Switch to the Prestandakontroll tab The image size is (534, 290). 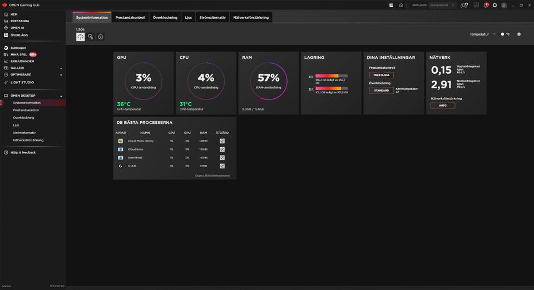[x=130, y=17]
